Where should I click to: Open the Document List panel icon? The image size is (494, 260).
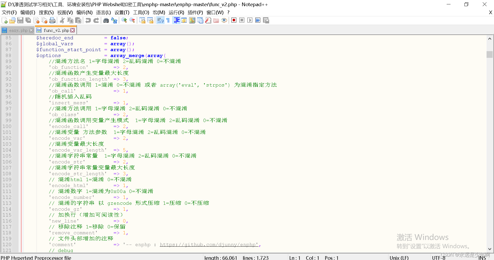pos(200,20)
